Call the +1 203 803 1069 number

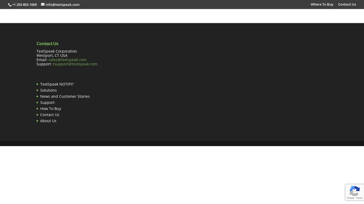pos(24,5)
